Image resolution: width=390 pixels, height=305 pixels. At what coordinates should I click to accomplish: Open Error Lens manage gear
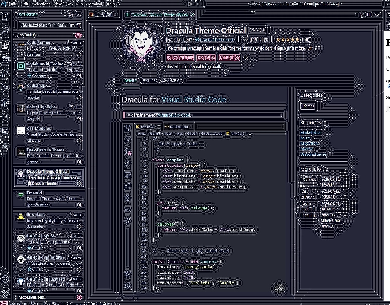(79, 226)
